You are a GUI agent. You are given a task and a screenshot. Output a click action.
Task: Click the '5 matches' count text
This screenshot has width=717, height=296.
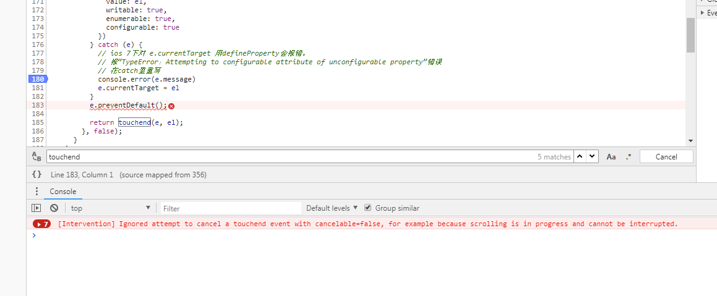click(x=554, y=157)
